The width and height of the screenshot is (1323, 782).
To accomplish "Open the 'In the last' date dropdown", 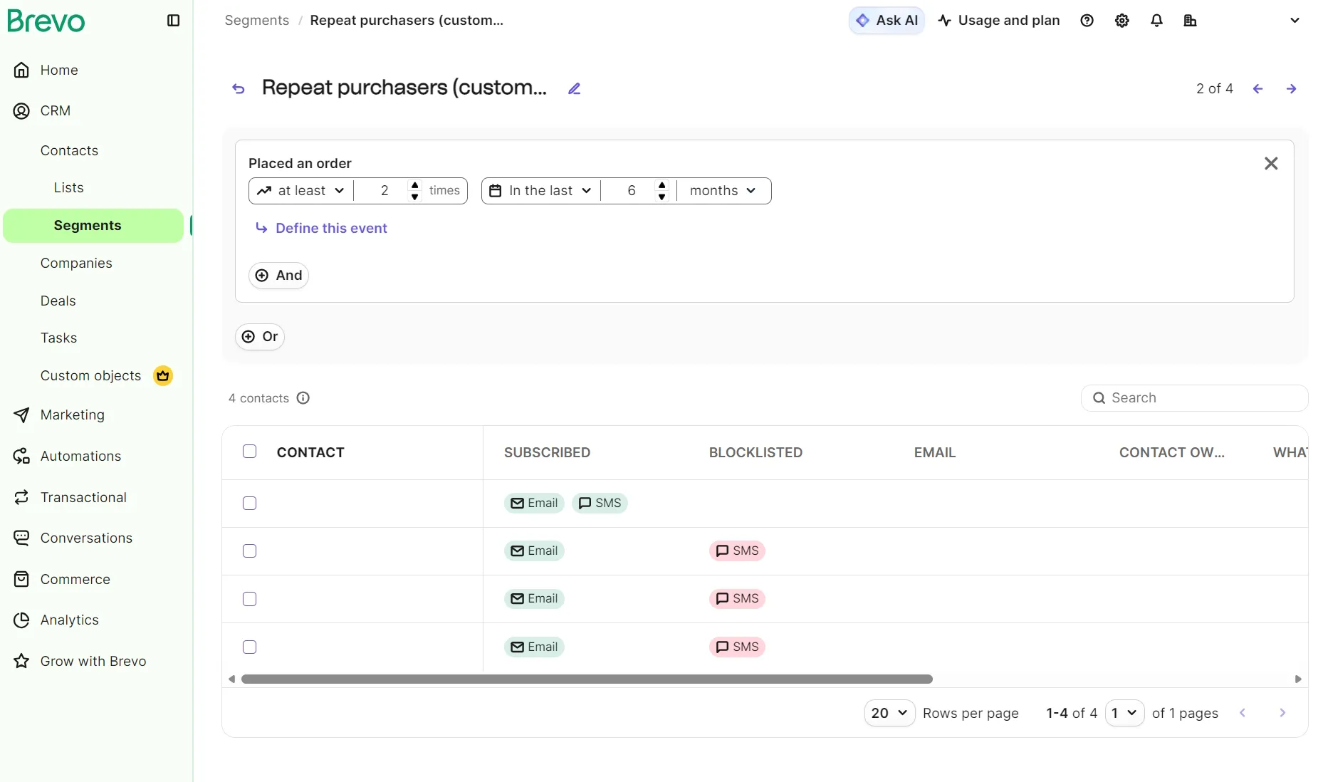I will pos(541,191).
